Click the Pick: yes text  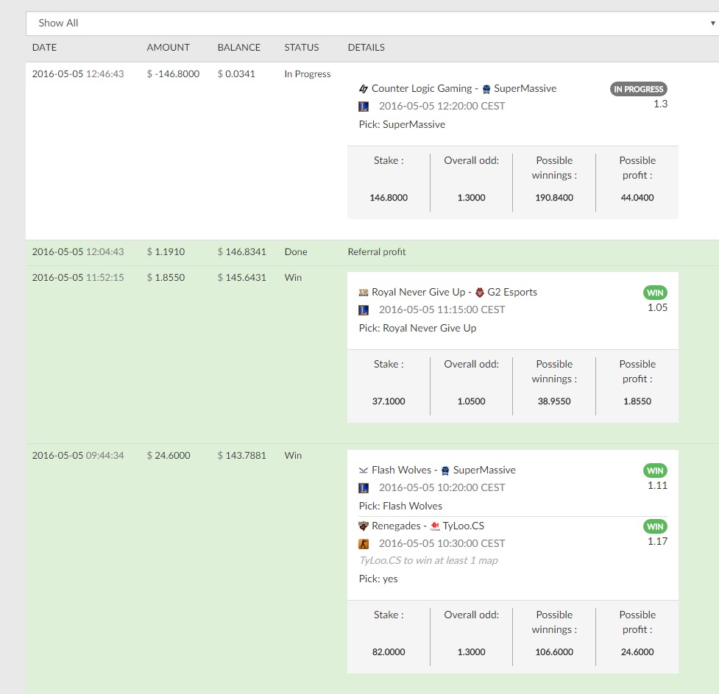point(378,579)
